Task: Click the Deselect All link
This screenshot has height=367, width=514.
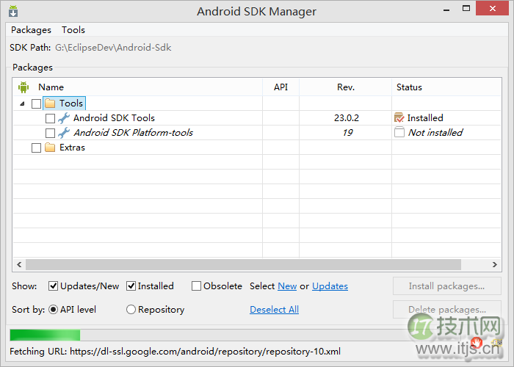Action: [274, 309]
